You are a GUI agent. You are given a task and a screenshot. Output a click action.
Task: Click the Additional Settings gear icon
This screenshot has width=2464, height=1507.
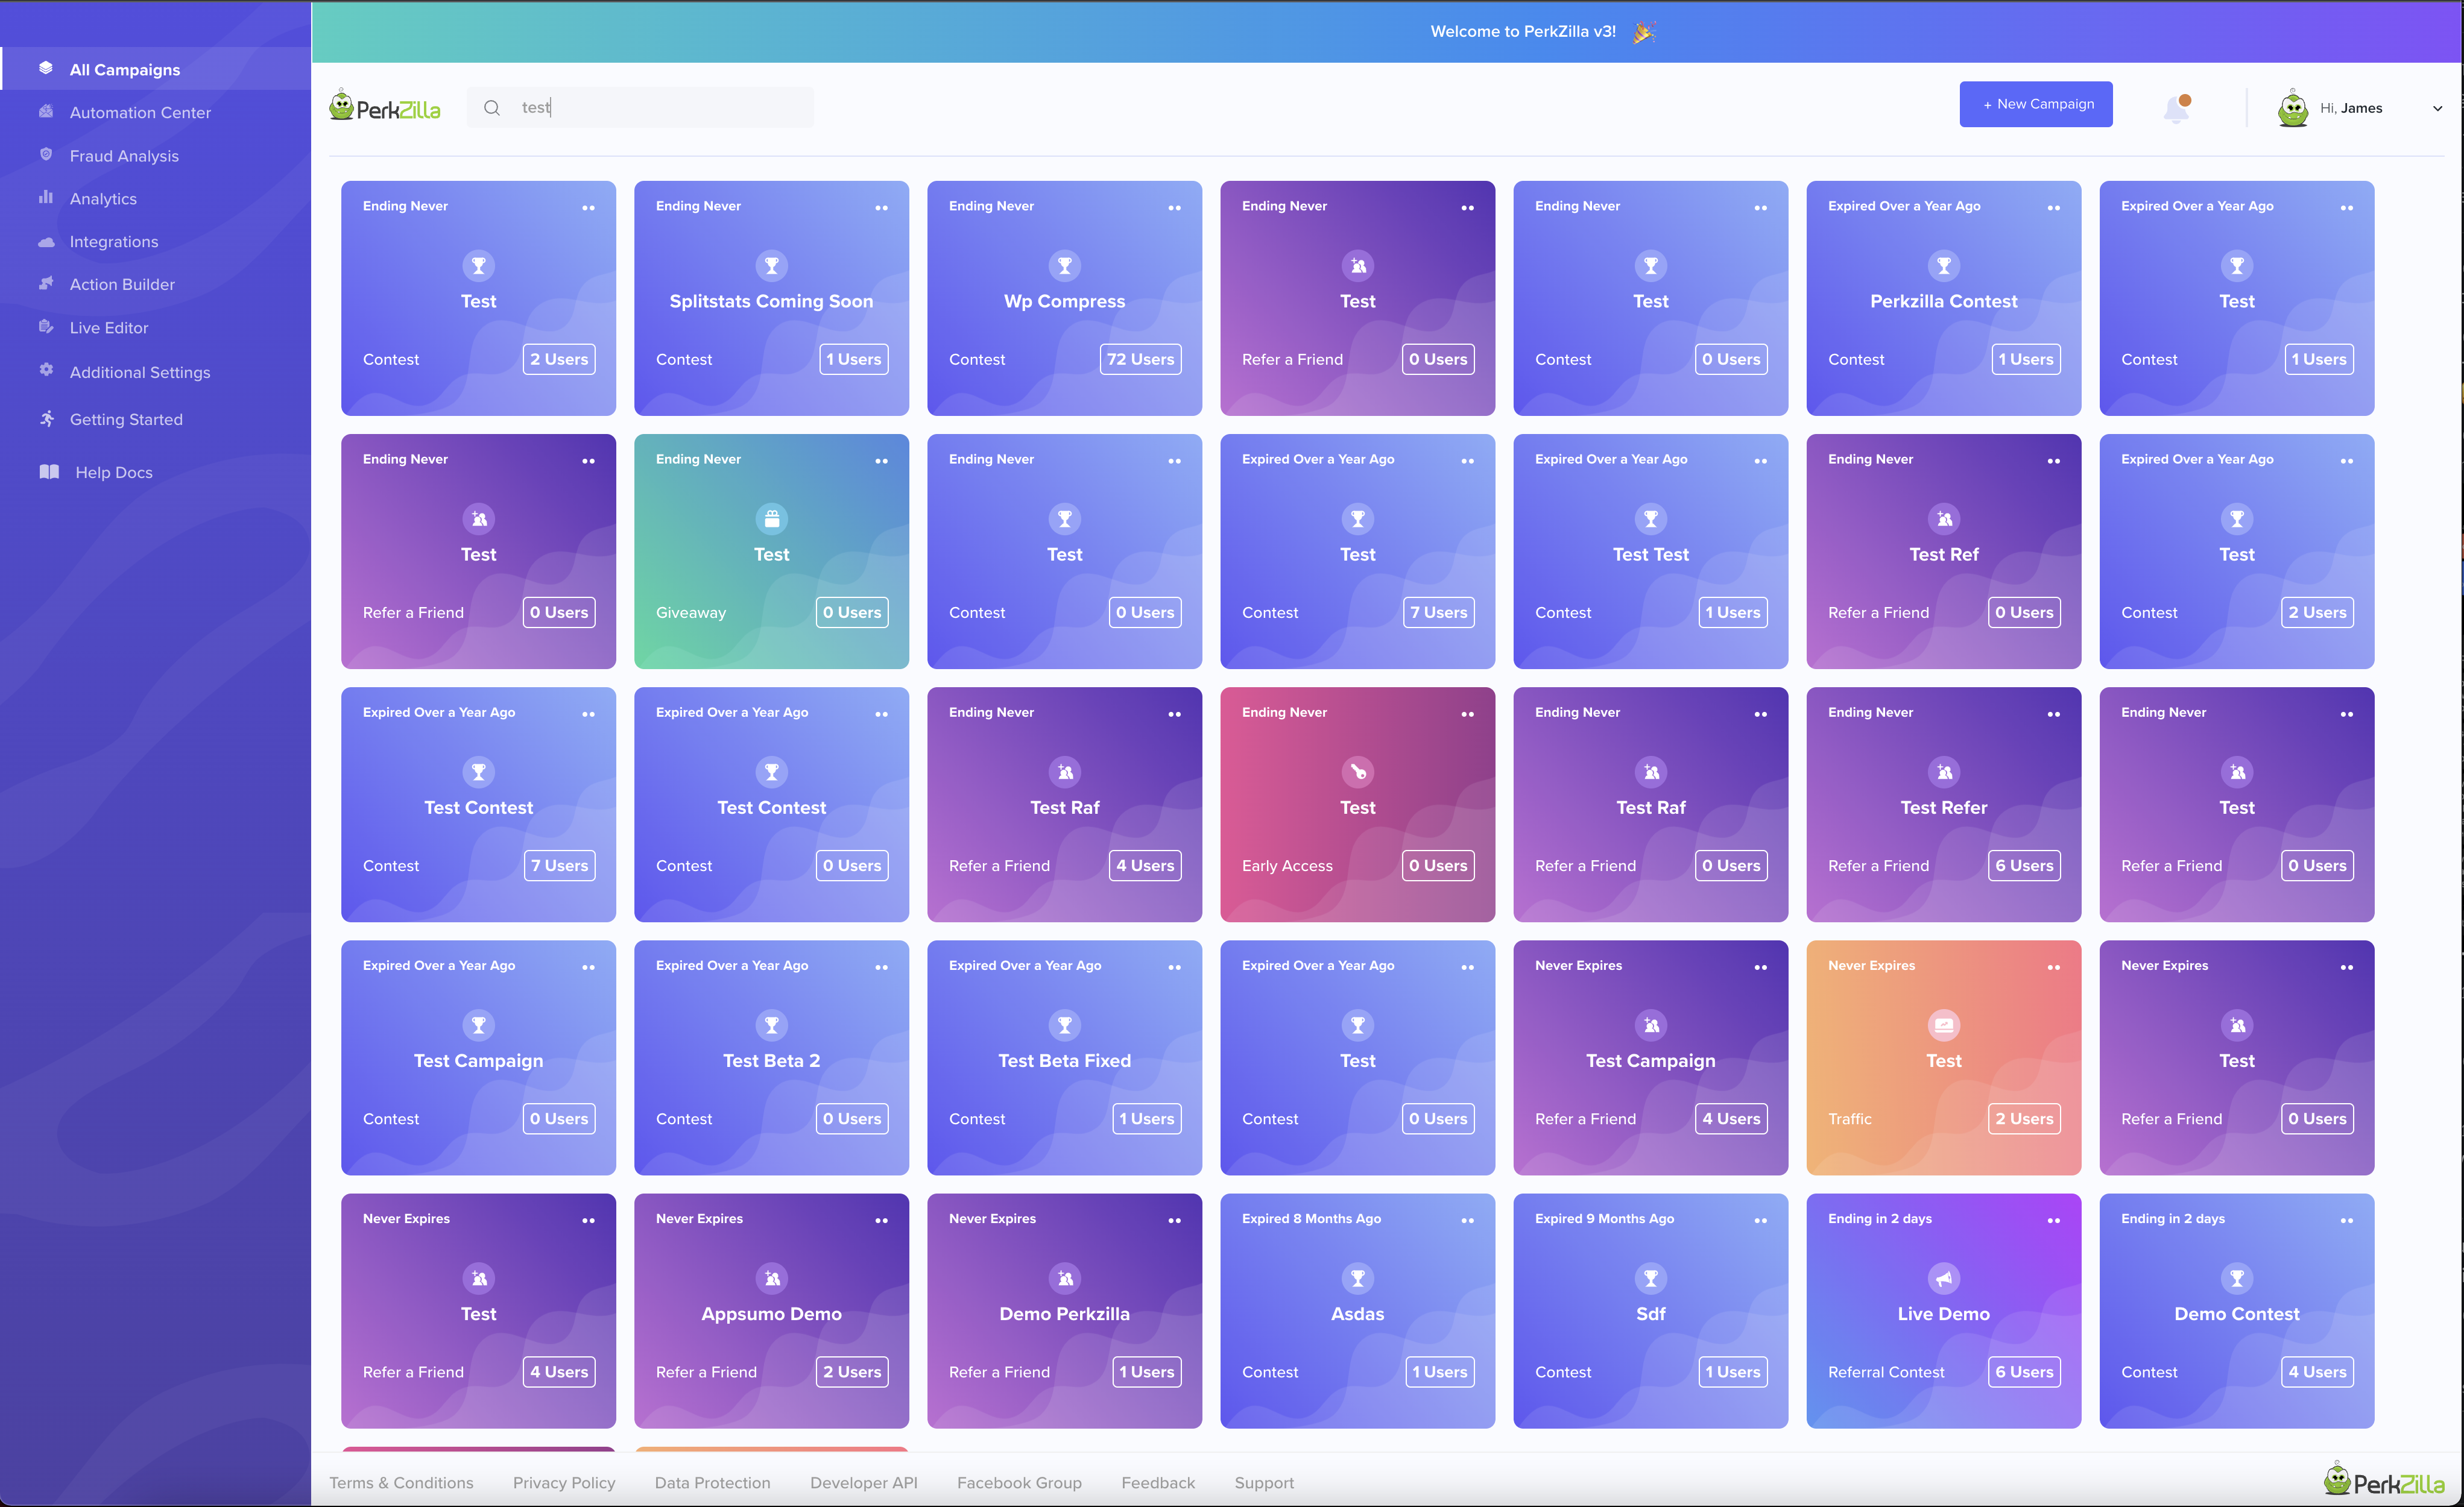click(46, 371)
